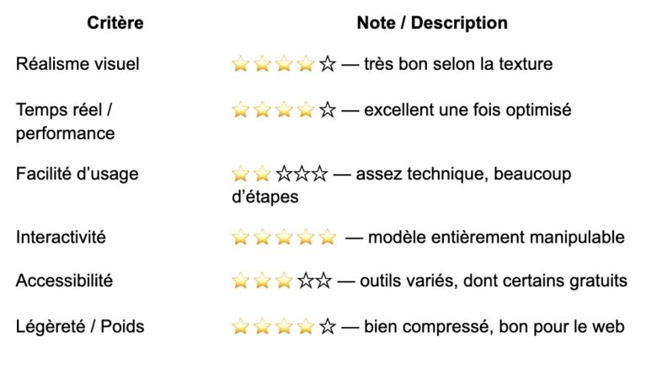The height and width of the screenshot is (369, 657).
Task: Select the Réalisme visuel criterion label
Action: point(77,64)
